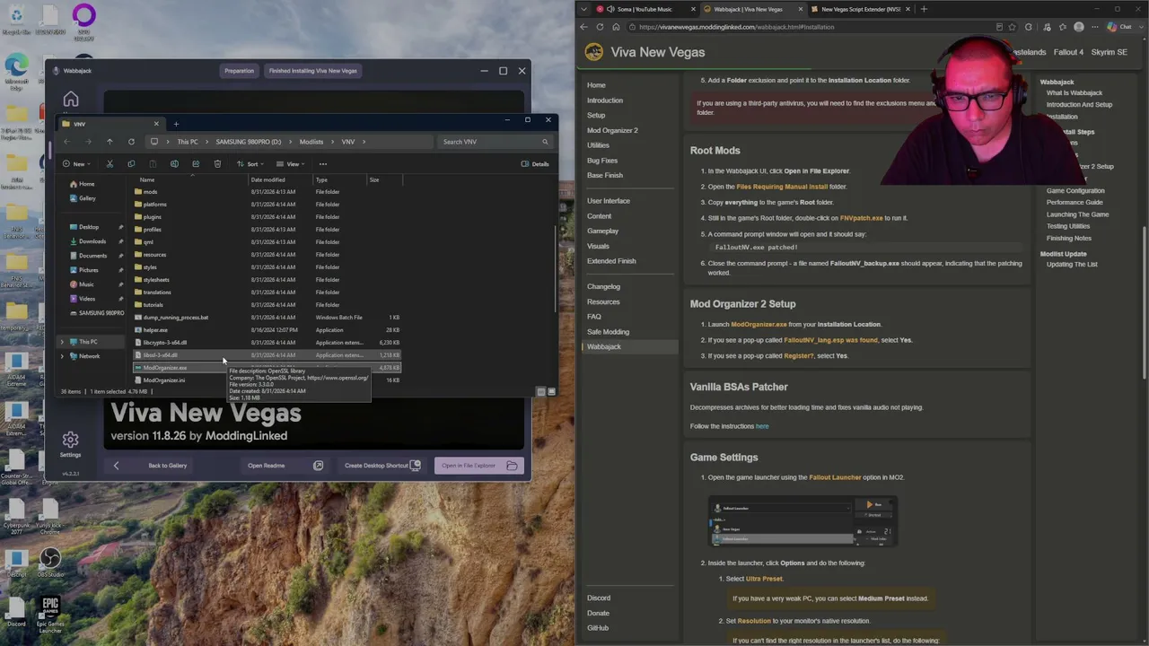Open the browser profile avatar
This screenshot has width=1149, height=646.
[1079, 27]
